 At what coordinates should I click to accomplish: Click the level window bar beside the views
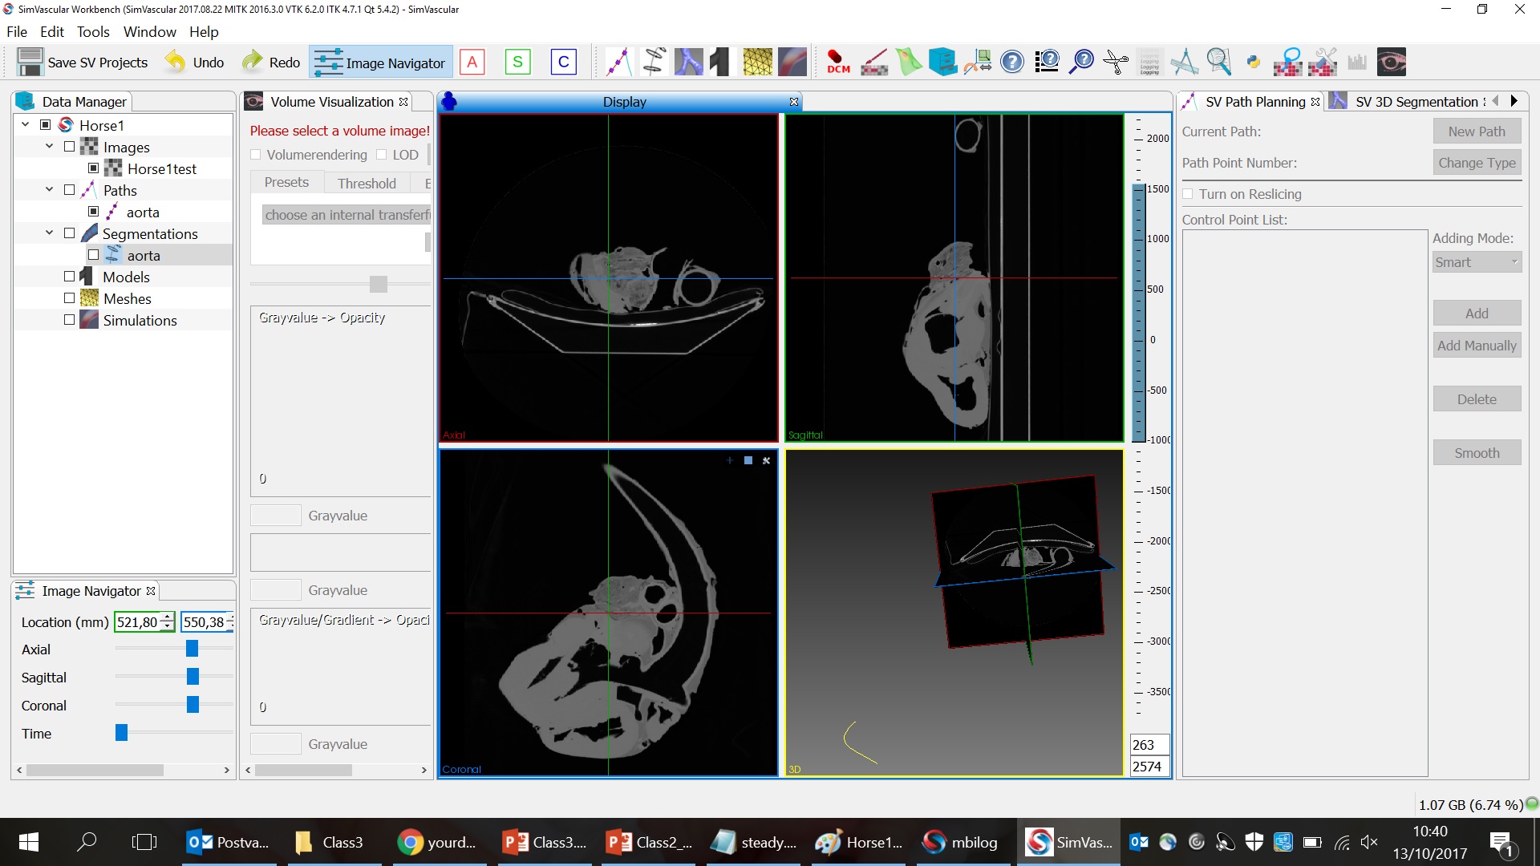click(x=1138, y=314)
